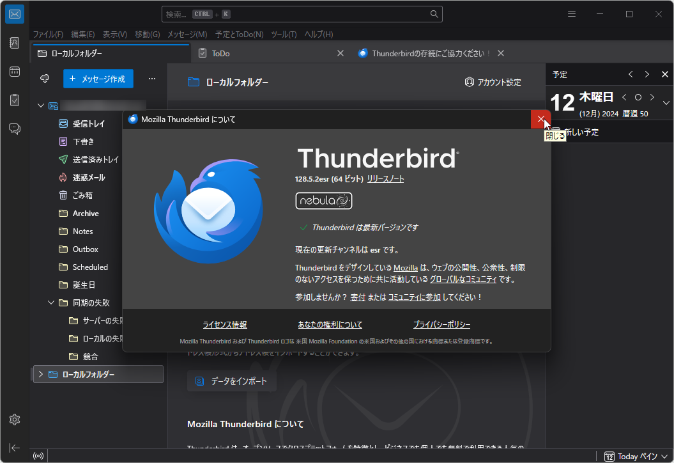Open the application hamburger menu
674x463 pixels.
click(x=571, y=13)
